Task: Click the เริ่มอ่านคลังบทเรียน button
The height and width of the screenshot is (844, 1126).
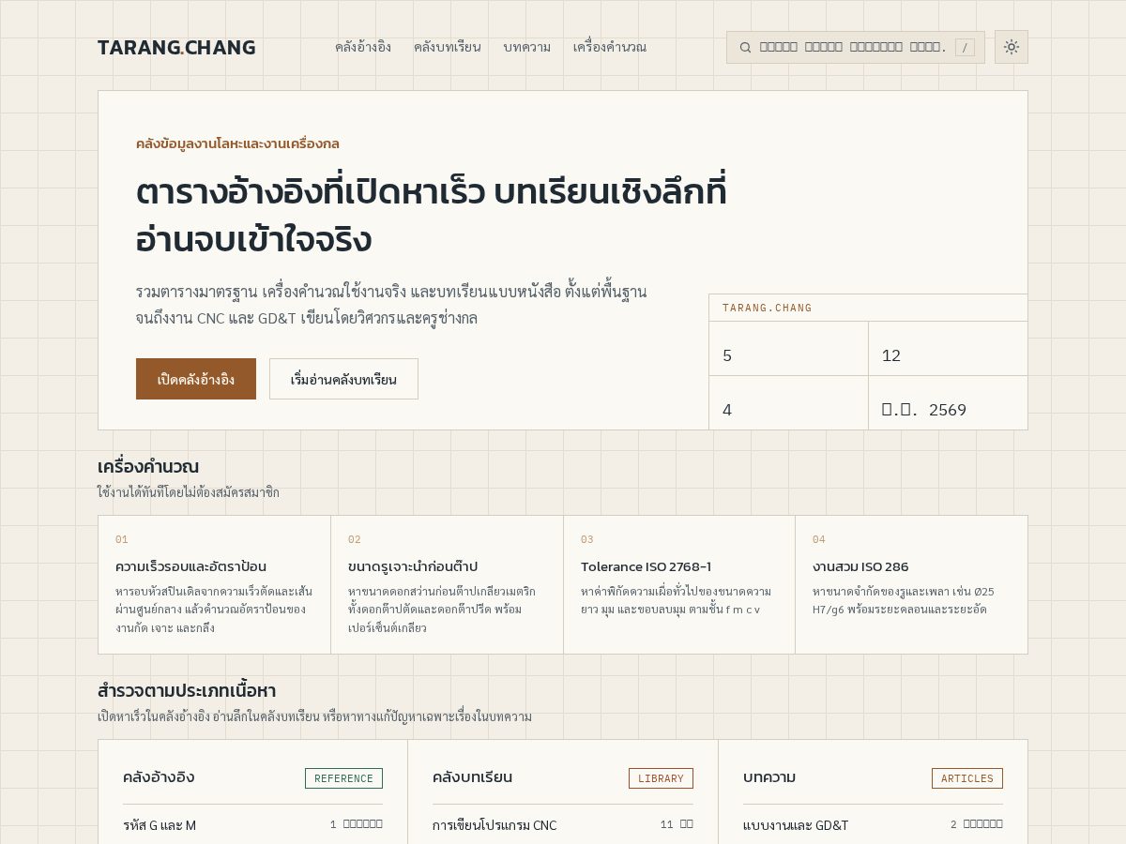Action: tap(343, 379)
